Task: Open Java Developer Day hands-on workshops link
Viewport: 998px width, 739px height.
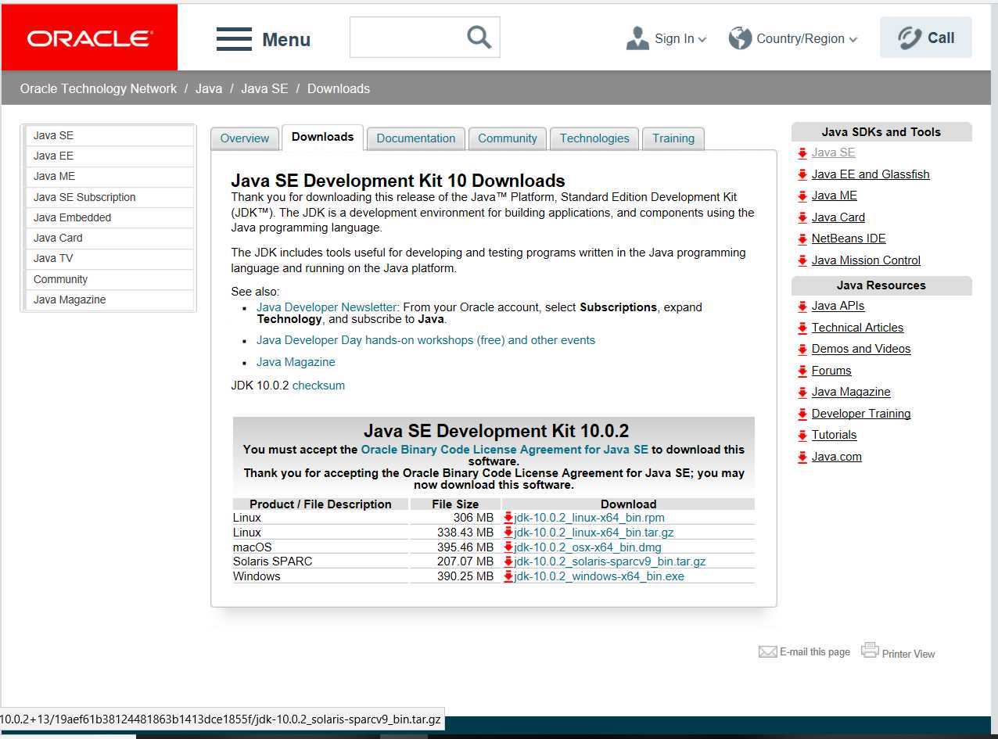Action: tap(425, 340)
